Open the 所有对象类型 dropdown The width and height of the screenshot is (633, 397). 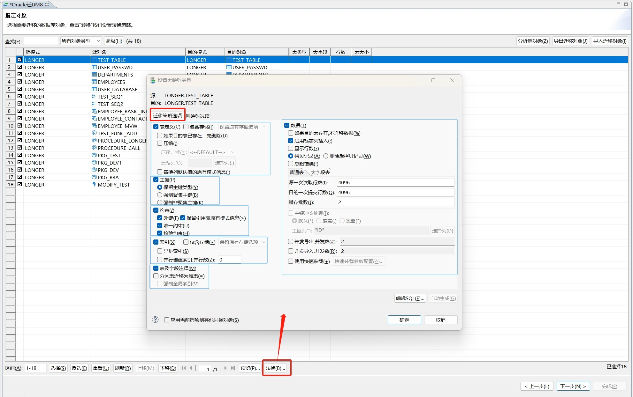click(x=81, y=41)
